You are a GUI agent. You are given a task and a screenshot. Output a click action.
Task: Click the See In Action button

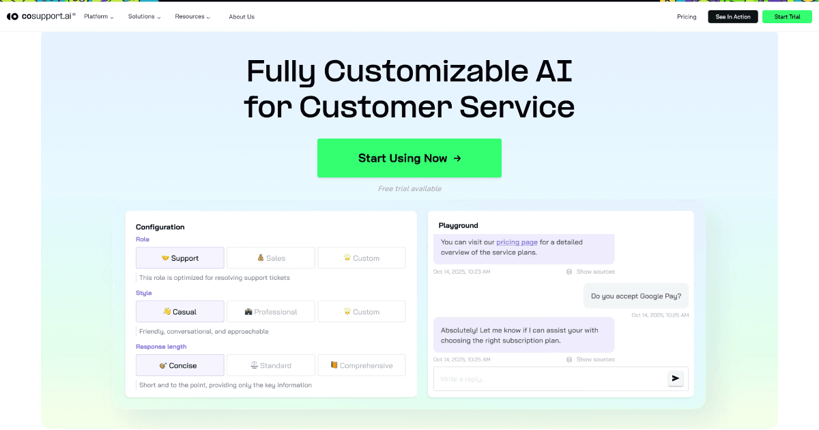click(732, 16)
